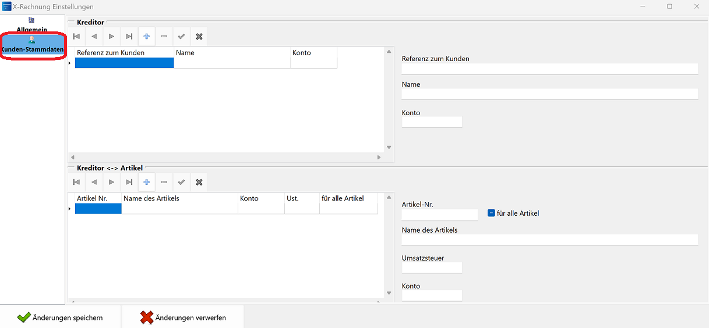Click the delete record minus icon in Kreditor toolbar
This screenshot has height=328, width=709.
click(x=164, y=37)
